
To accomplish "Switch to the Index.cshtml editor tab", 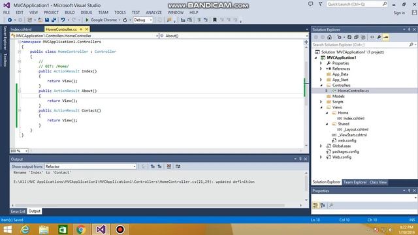I will (x=21, y=29).
